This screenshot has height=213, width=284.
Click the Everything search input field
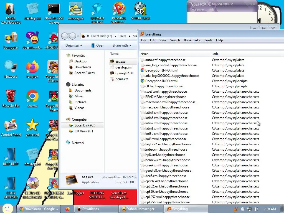coord(212,47)
